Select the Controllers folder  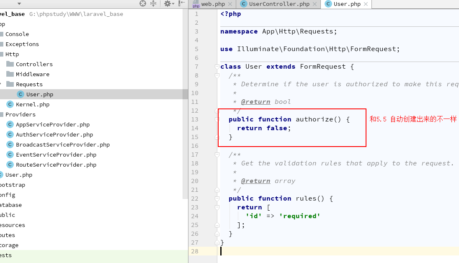34,64
